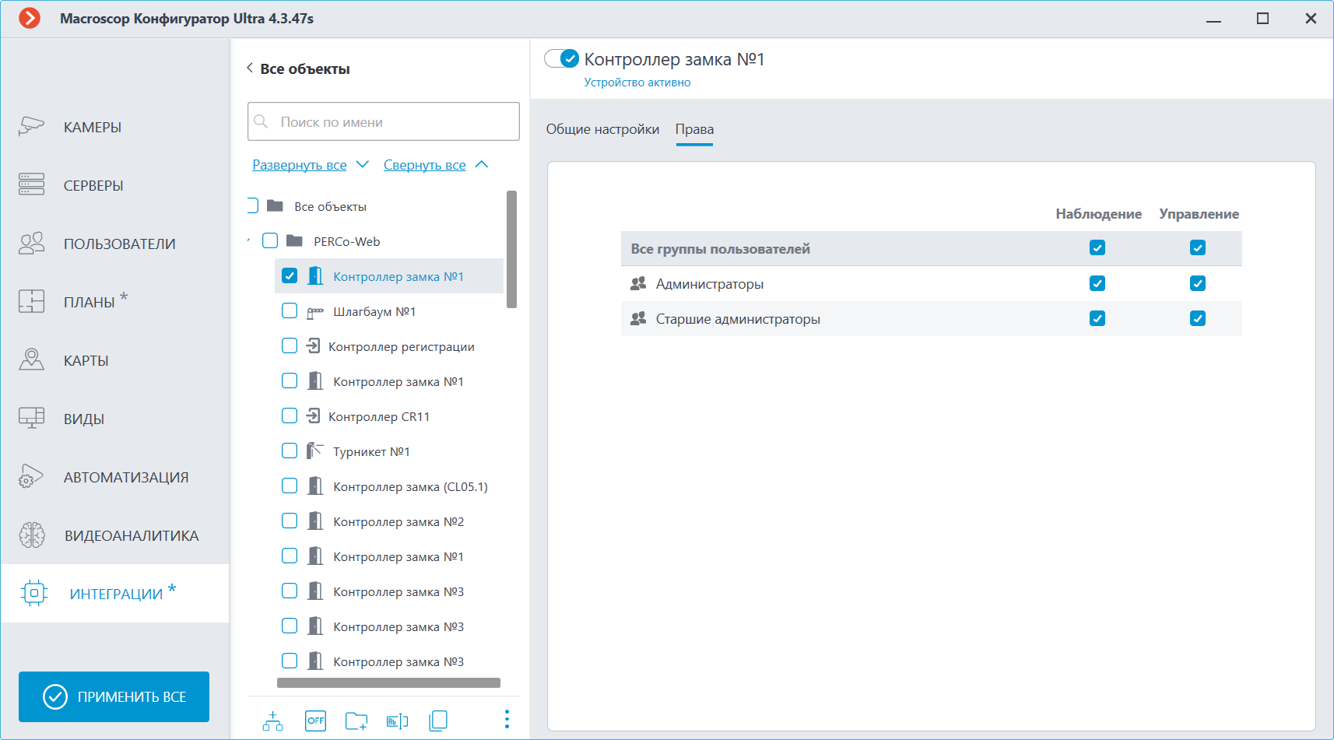Uncheck selected Контроллер замка №1 checkbox
This screenshot has width=1334, height=740.
coord(290,275)
